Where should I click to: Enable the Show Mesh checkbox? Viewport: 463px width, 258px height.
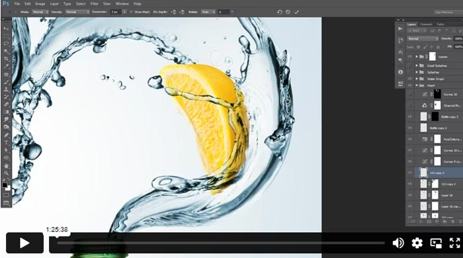[x=132, y=12]
